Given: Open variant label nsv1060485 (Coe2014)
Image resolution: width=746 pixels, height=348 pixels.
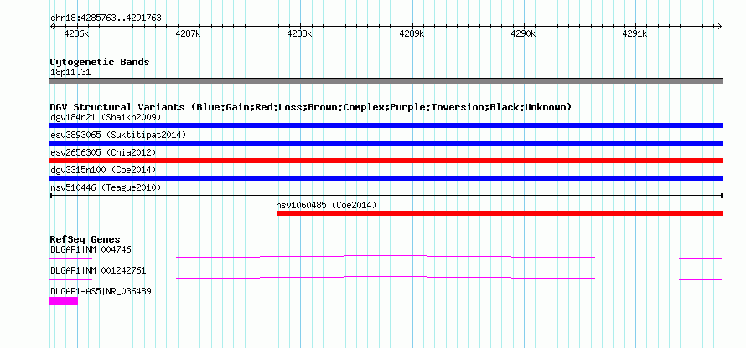Looking at the screenshot, I should [x=326, y=205].
